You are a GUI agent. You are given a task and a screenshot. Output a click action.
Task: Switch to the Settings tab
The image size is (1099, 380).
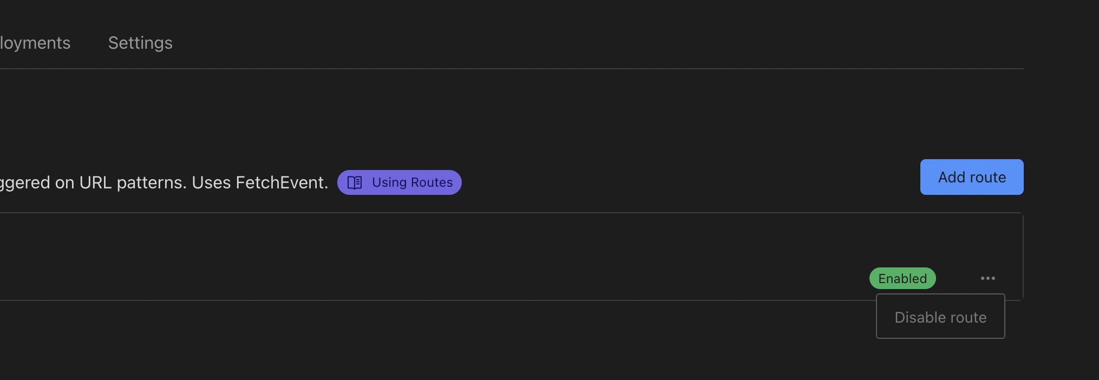(140, 43)
